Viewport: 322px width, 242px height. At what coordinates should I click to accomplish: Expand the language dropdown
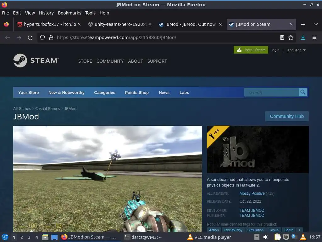tap(296, 50)
